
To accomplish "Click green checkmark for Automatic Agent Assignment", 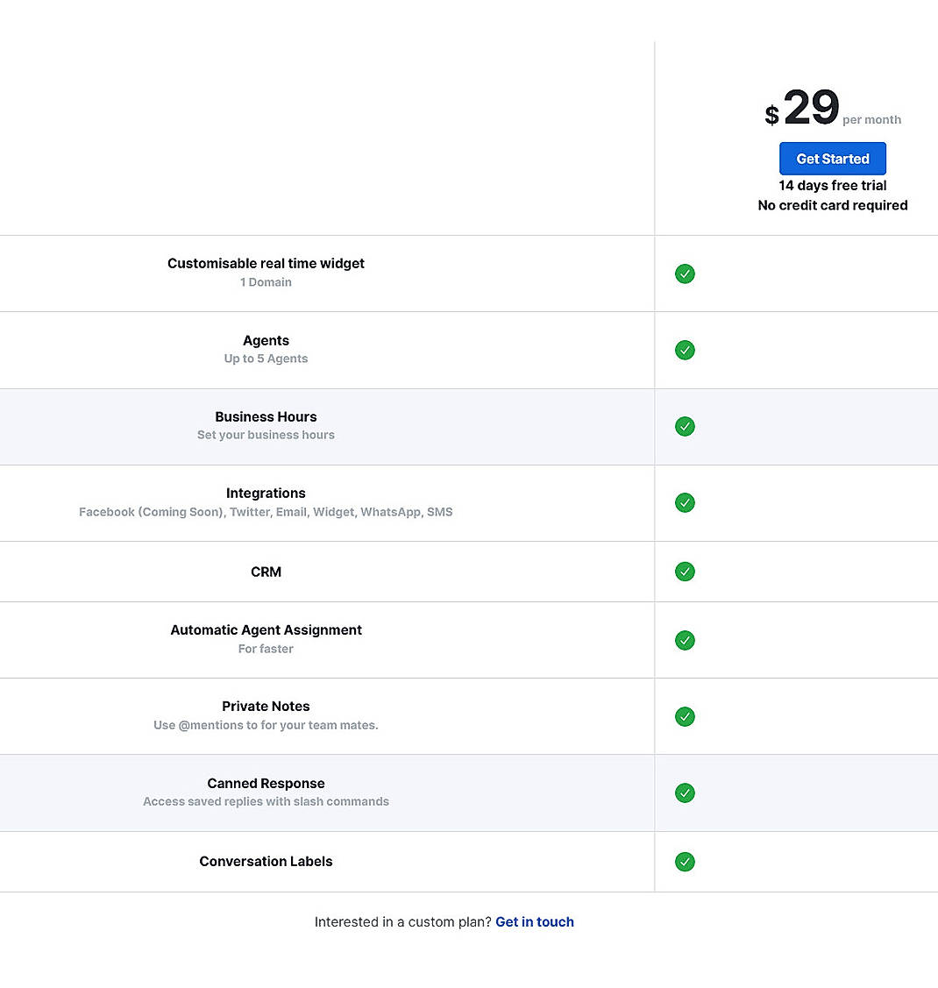I will pos(685,640).
